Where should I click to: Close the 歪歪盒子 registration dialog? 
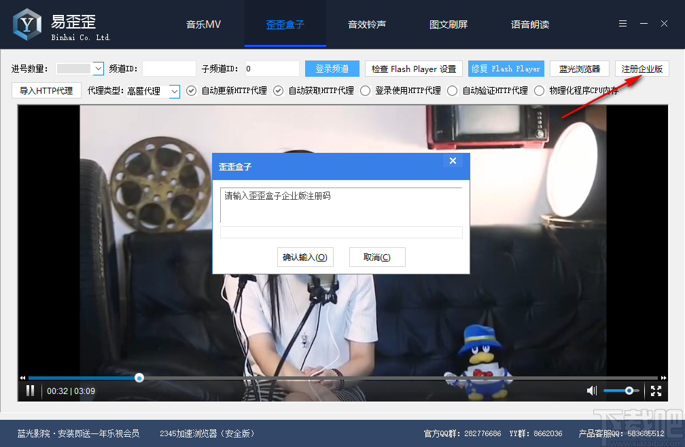[453, 160]
